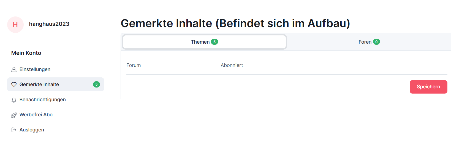Click the bell icon for Benachrichtigungen
The height and width of the screenshot is (166, 451).
(x=14, y=100)
